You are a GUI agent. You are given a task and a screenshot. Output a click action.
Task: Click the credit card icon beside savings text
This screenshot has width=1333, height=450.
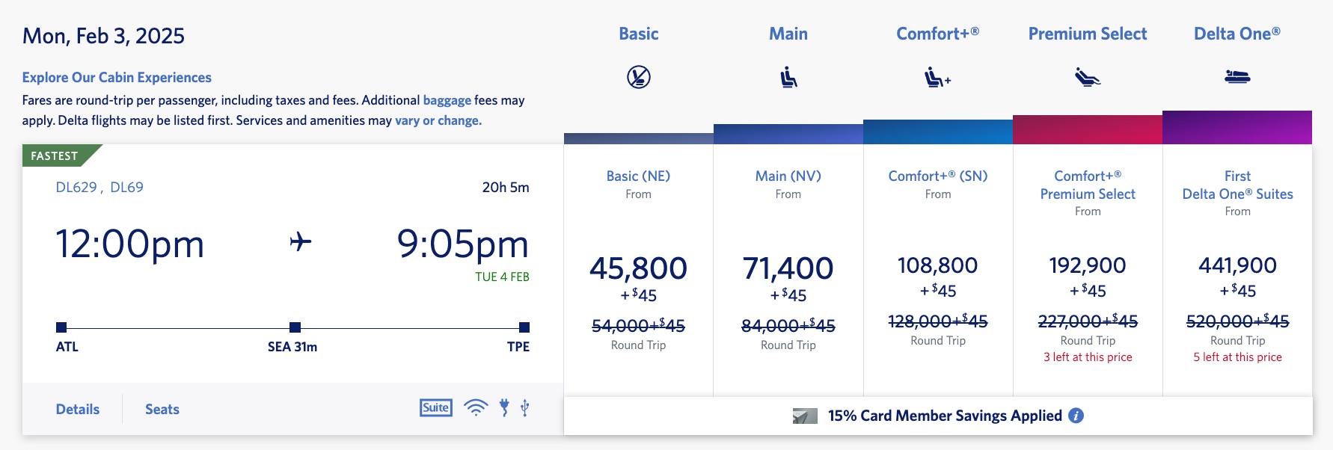coord(805,416)
